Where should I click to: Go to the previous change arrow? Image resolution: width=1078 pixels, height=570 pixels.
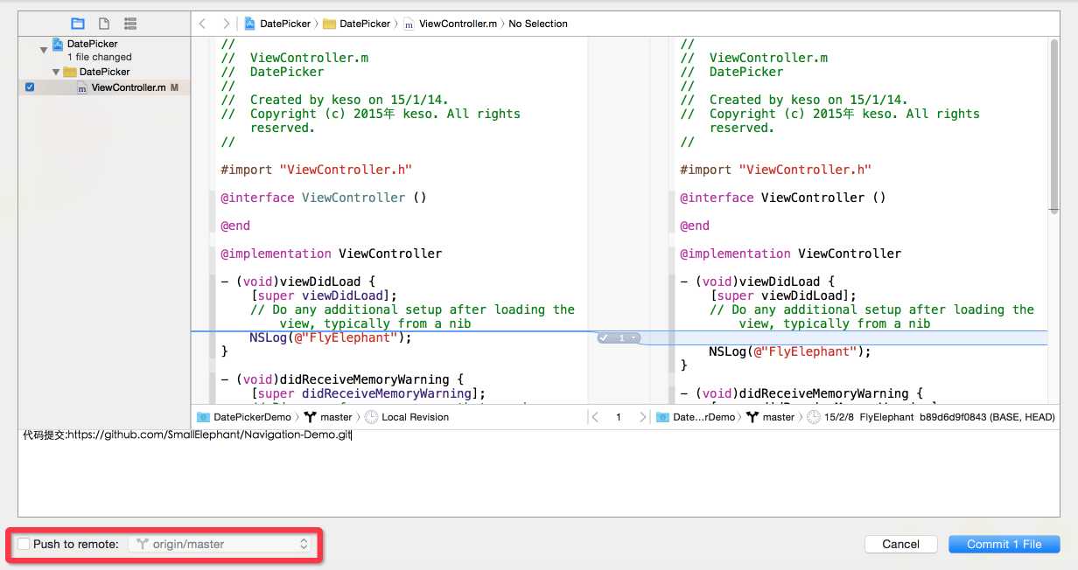pyautogui.click(x=596, y=417)
